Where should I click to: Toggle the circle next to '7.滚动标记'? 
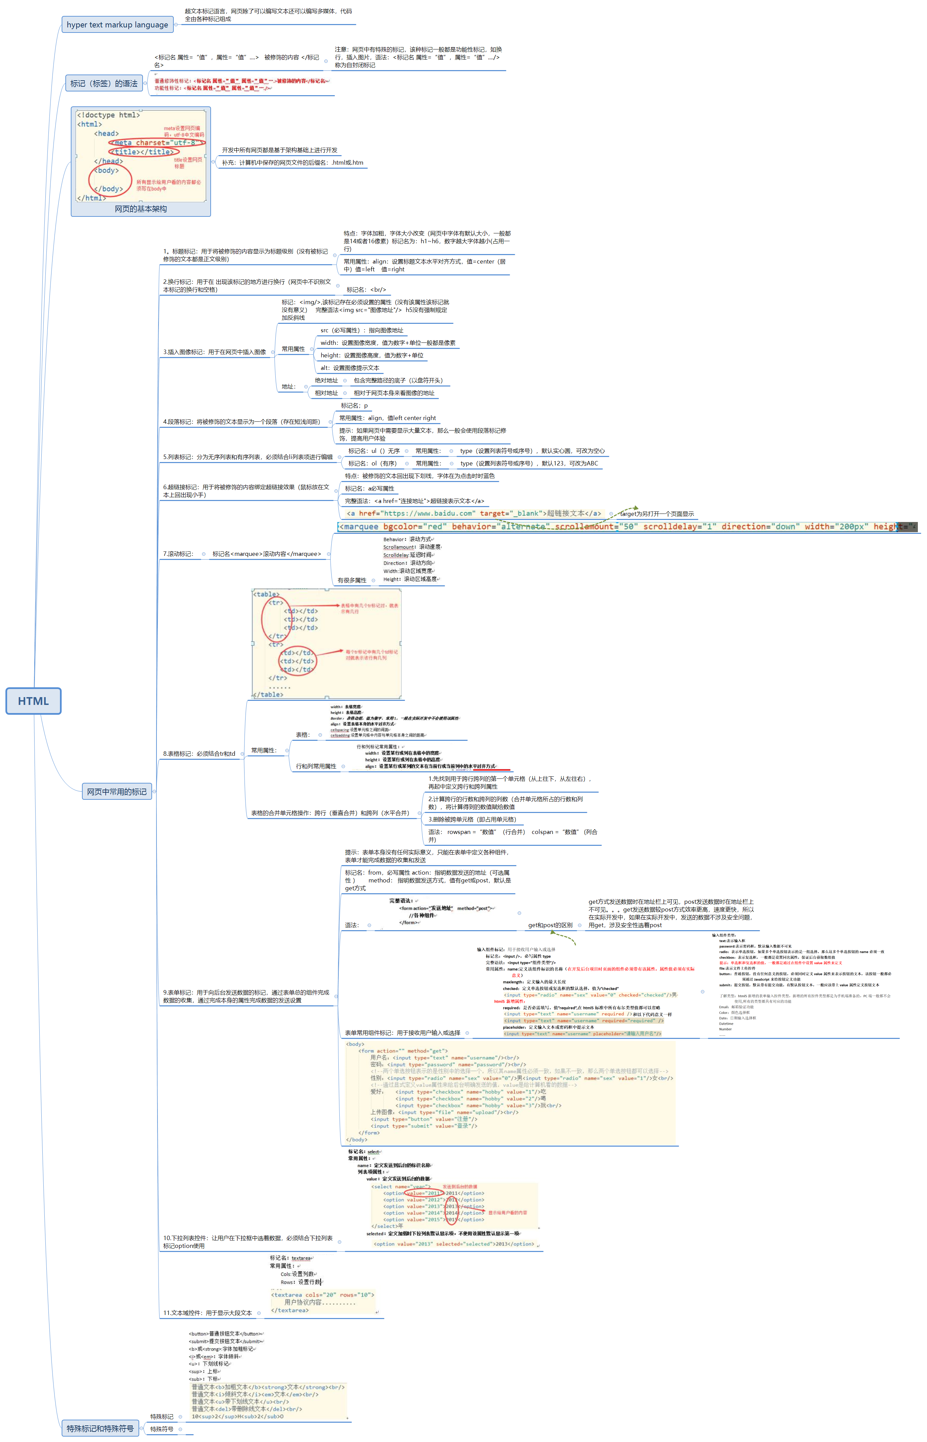204,554
